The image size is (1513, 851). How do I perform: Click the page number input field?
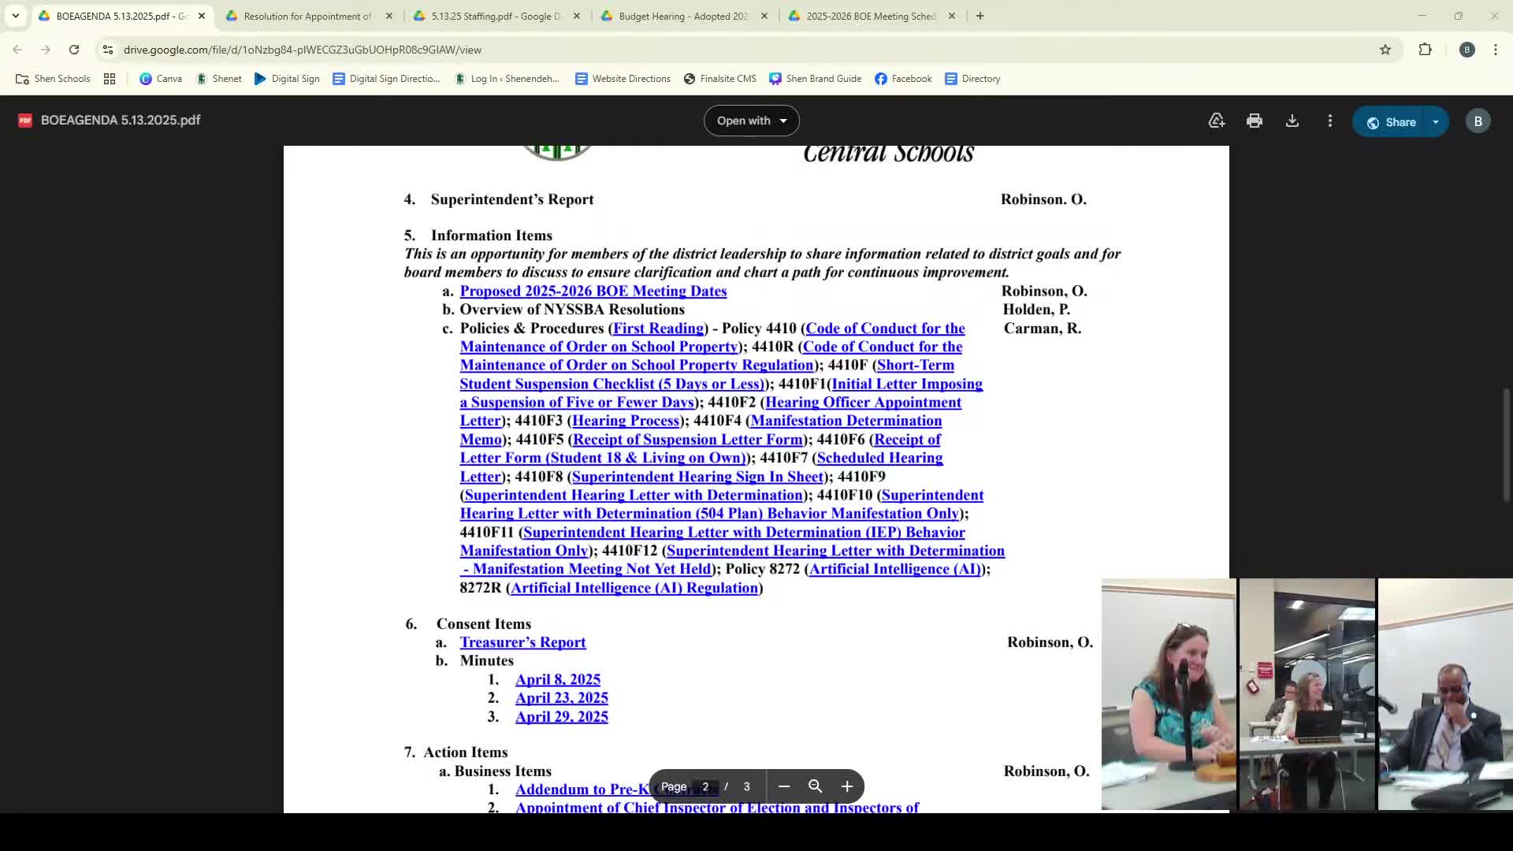pyautogui.click(x=705, y=786)
